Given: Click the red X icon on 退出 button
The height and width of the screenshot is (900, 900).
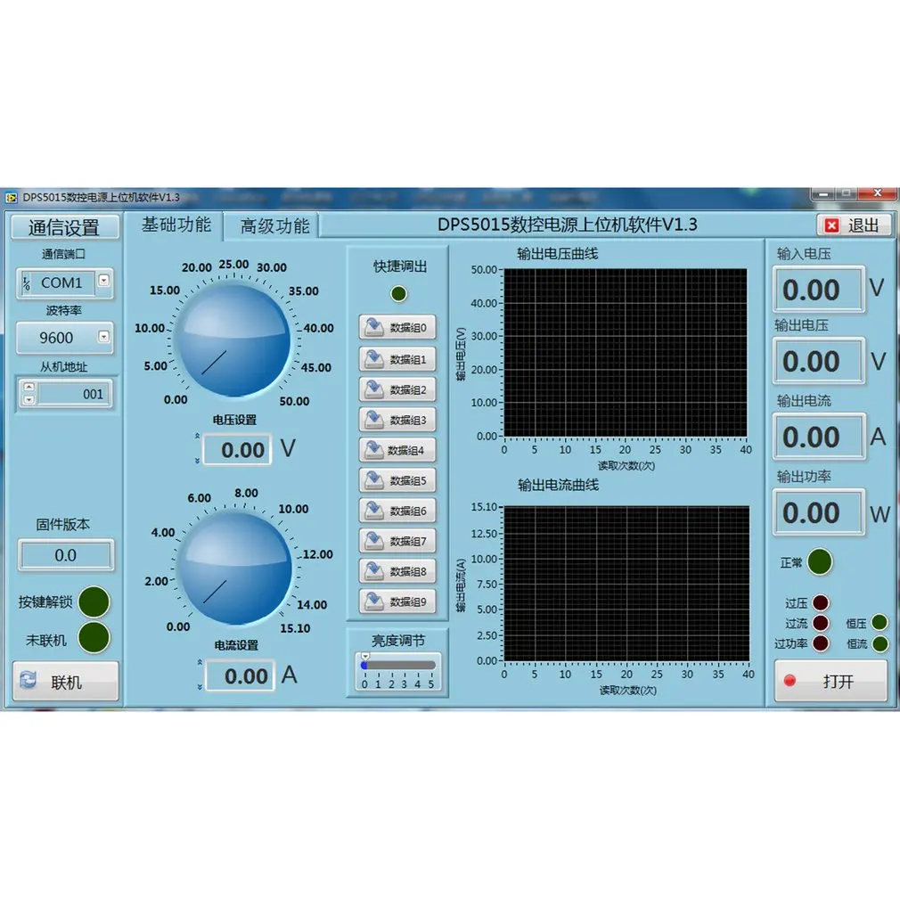Looking at the screenshot, I should [831, 225].
